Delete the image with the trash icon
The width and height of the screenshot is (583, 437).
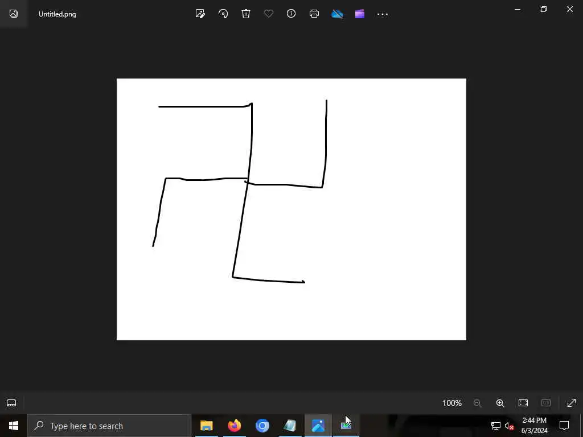(x=246, y=14)
